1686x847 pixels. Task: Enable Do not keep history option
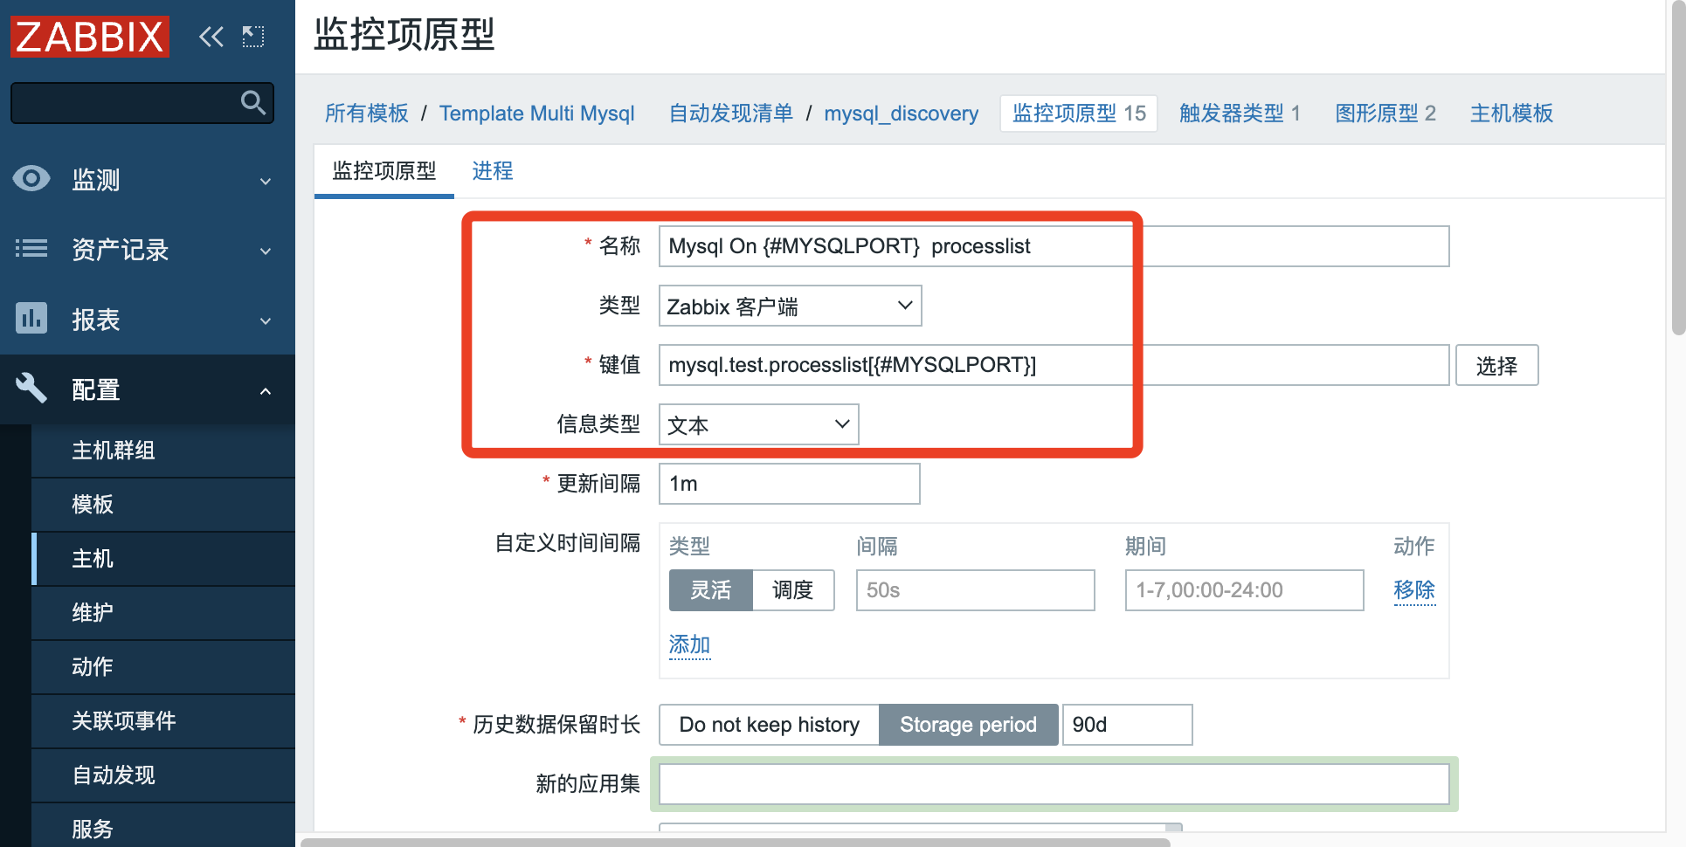pyautogui.click(x=769, y=724)
